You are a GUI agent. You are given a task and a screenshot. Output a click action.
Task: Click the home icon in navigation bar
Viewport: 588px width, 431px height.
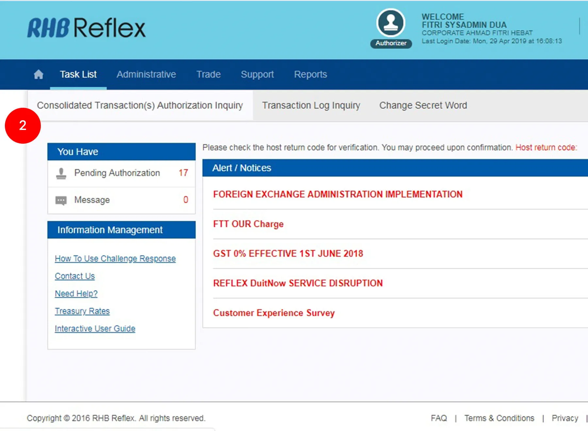[x=39, y=74]
